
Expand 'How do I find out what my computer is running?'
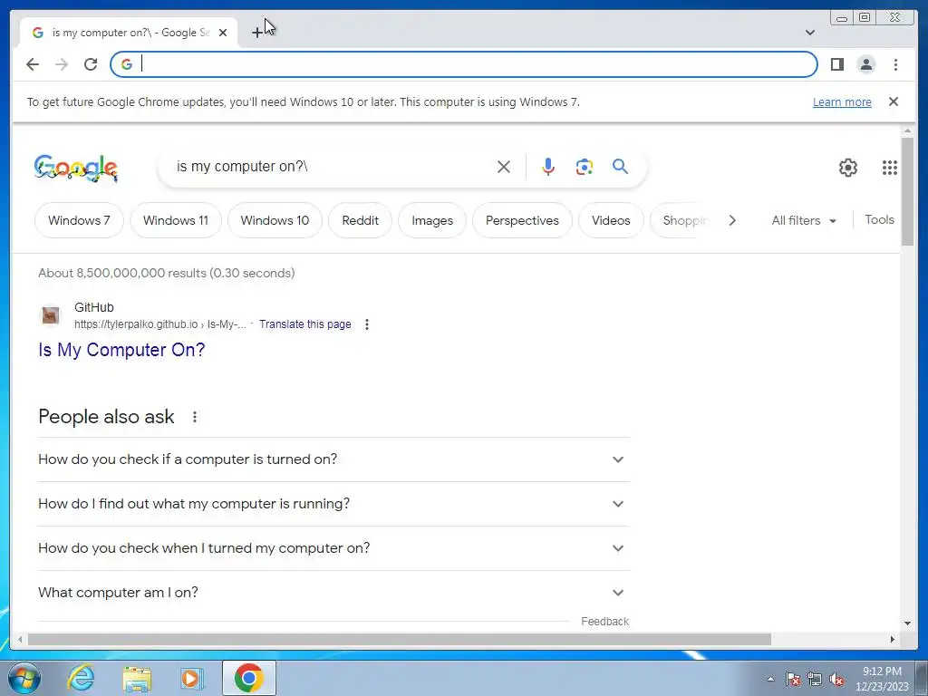tap(333, 504)
